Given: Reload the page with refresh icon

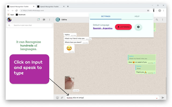Looking at the screenshot, I should click(16, 11).
